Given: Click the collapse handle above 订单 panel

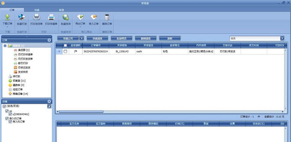Looking at the screenshot, I should (x=27, y=36).
